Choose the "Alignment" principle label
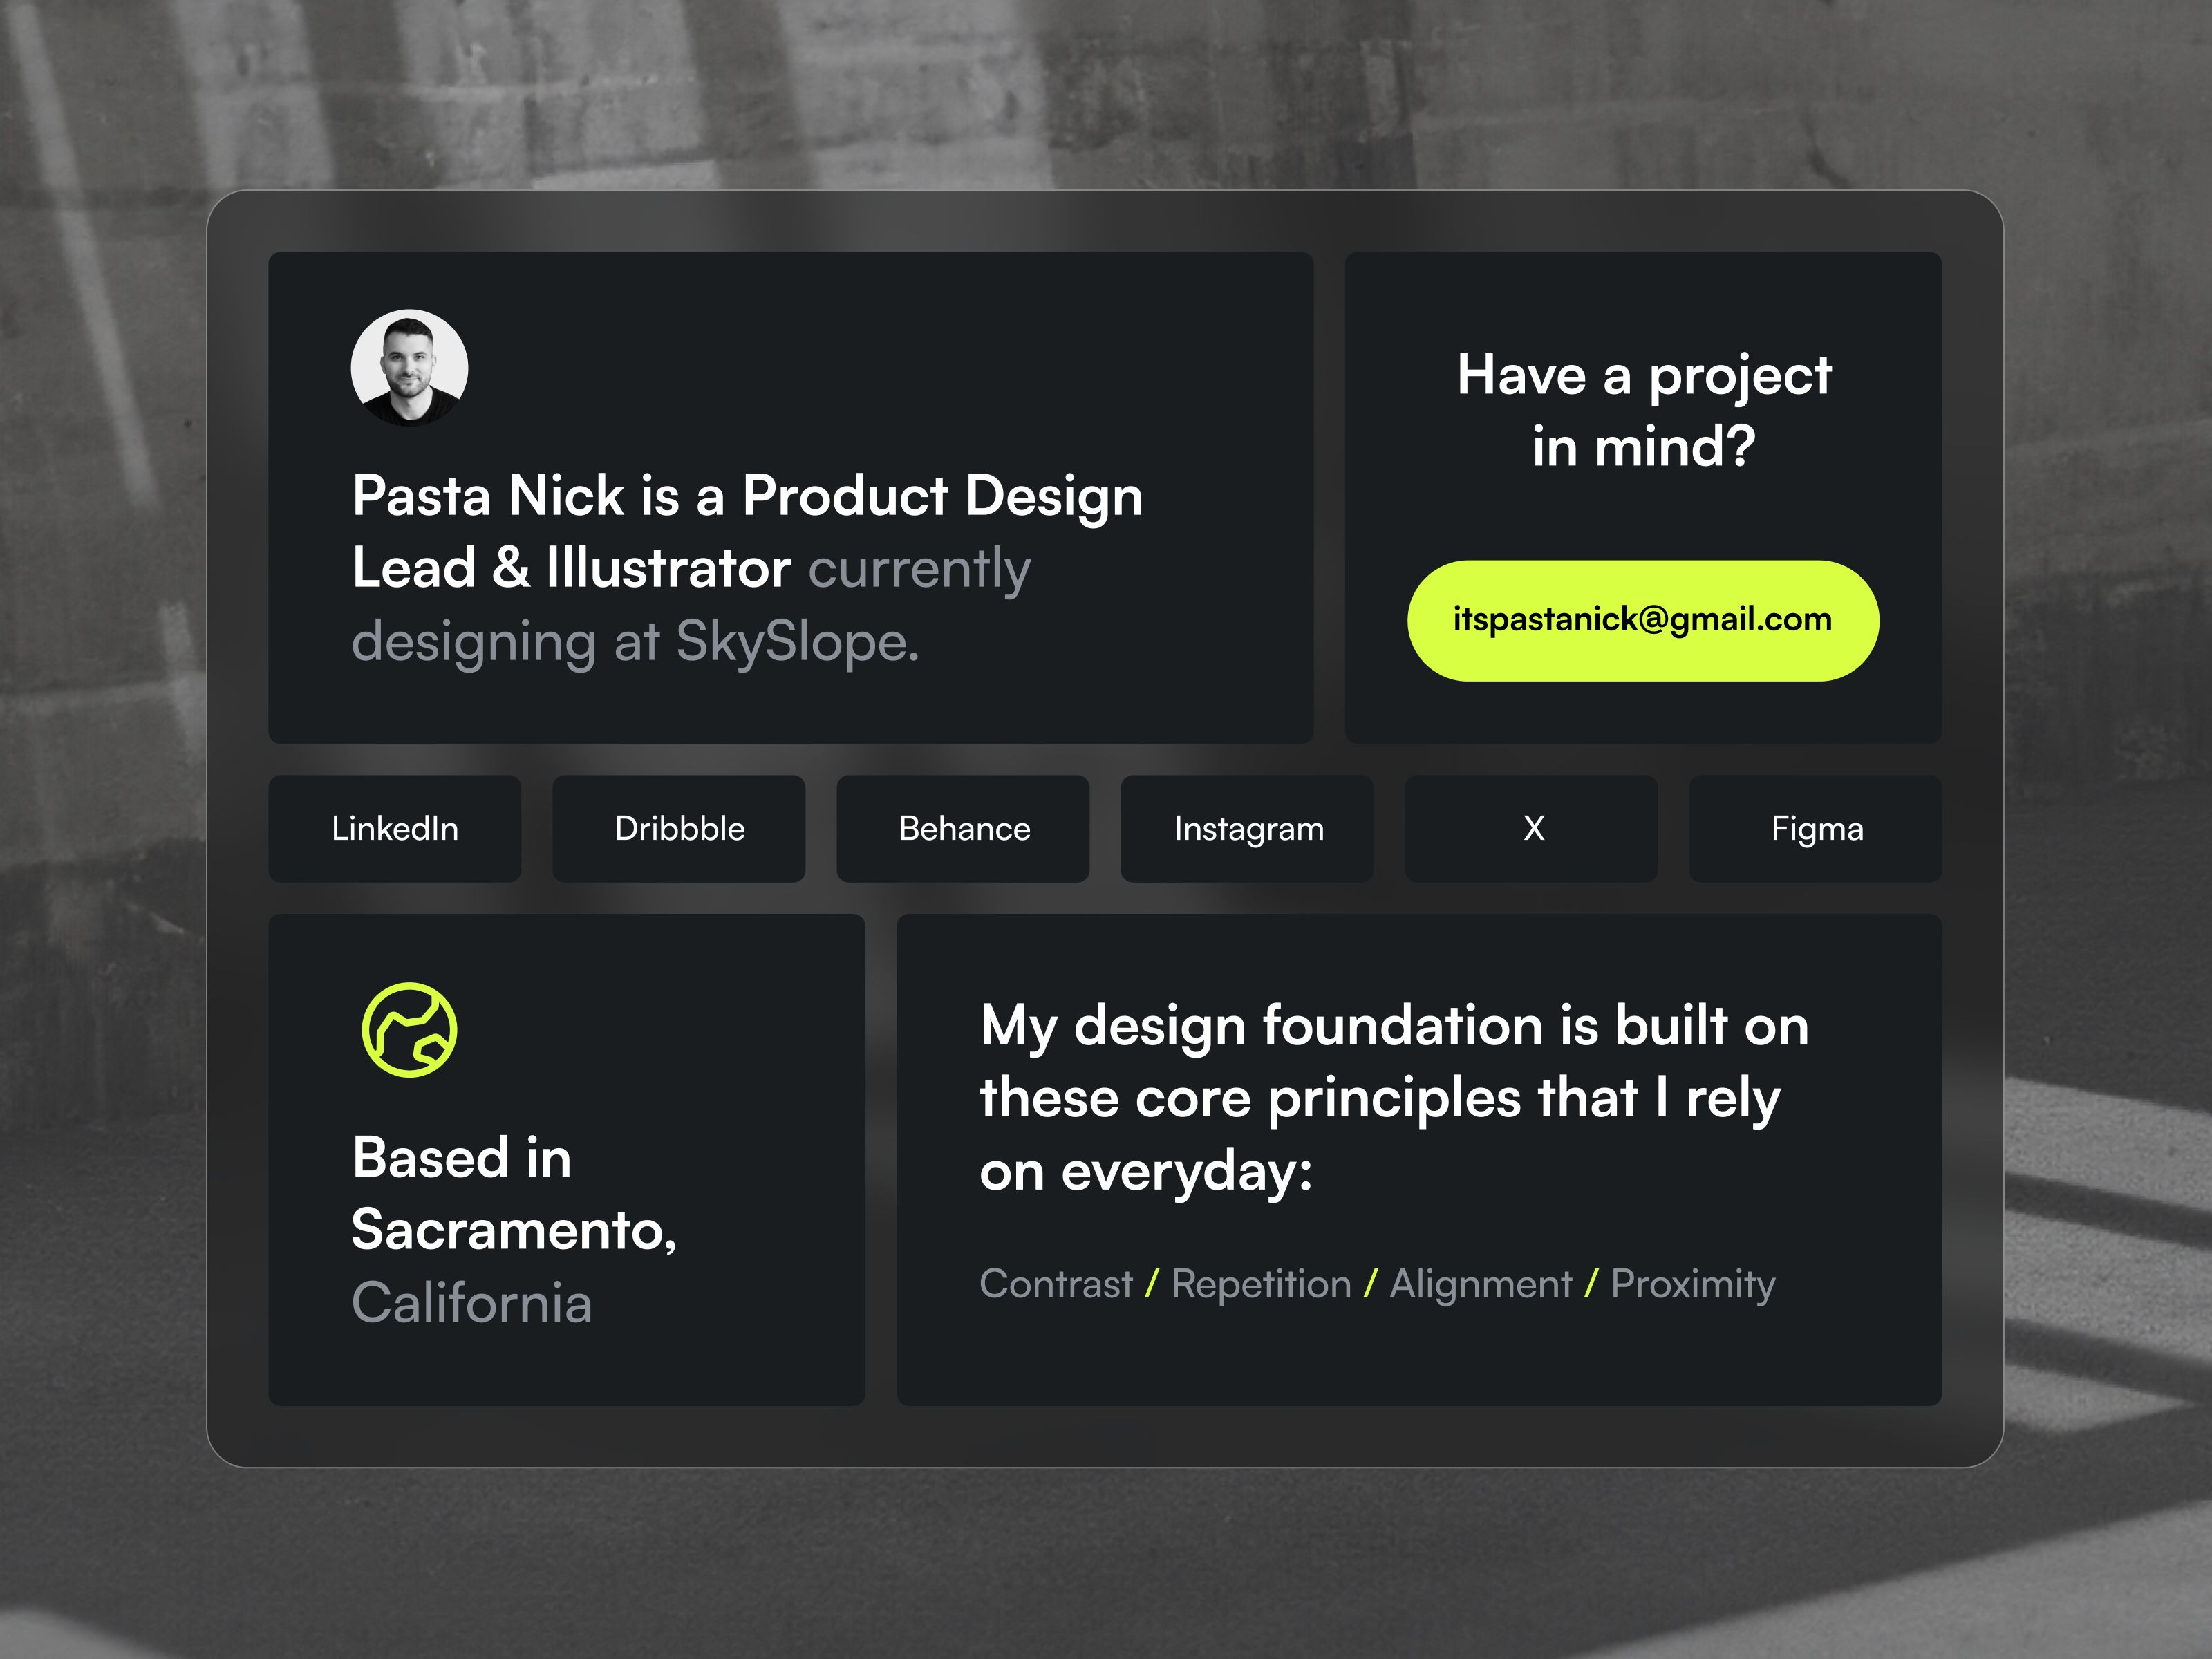 point(1480,1284)
